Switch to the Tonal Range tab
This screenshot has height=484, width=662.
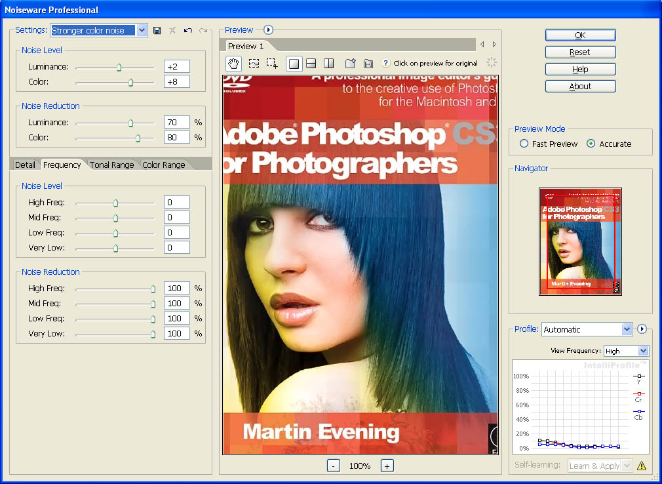[x=111, y=165]
